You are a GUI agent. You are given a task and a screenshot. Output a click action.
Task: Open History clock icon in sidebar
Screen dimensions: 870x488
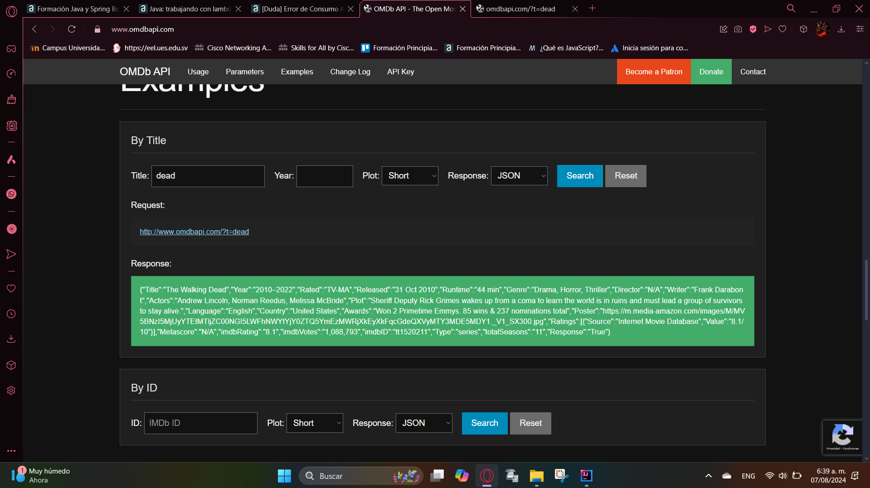[11, 314]
